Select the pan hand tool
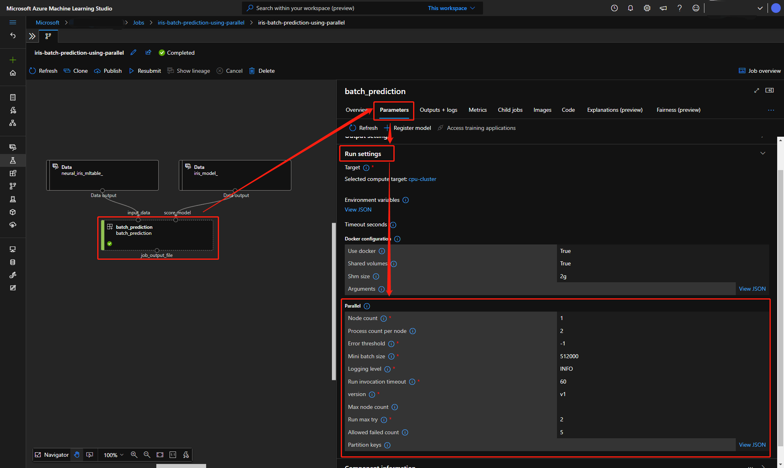 pyautogui.click(x=77, y=455)
